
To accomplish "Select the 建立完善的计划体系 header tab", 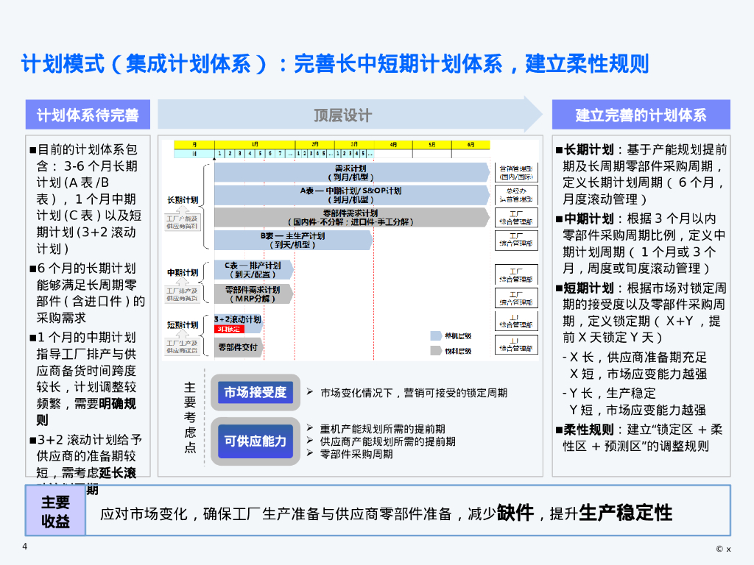I will click(641, 116).
